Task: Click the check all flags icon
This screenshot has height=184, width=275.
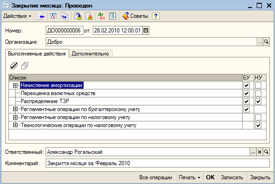Action: [14, 66]
